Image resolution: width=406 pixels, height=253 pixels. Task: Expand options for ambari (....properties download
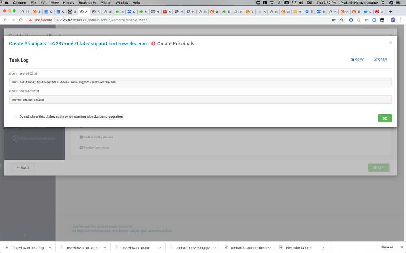point(269,247)
